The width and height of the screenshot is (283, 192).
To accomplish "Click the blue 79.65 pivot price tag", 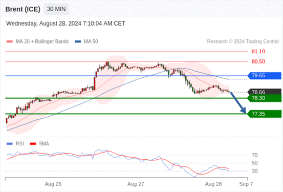I will pos(265,75).
